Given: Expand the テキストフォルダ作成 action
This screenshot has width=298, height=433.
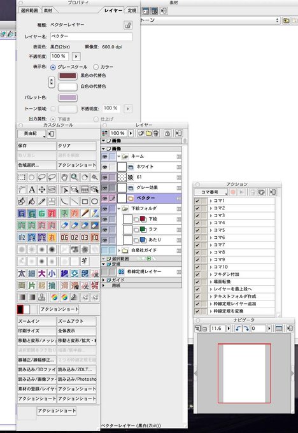Looking at the screenshot, I should tap(211, 297).
